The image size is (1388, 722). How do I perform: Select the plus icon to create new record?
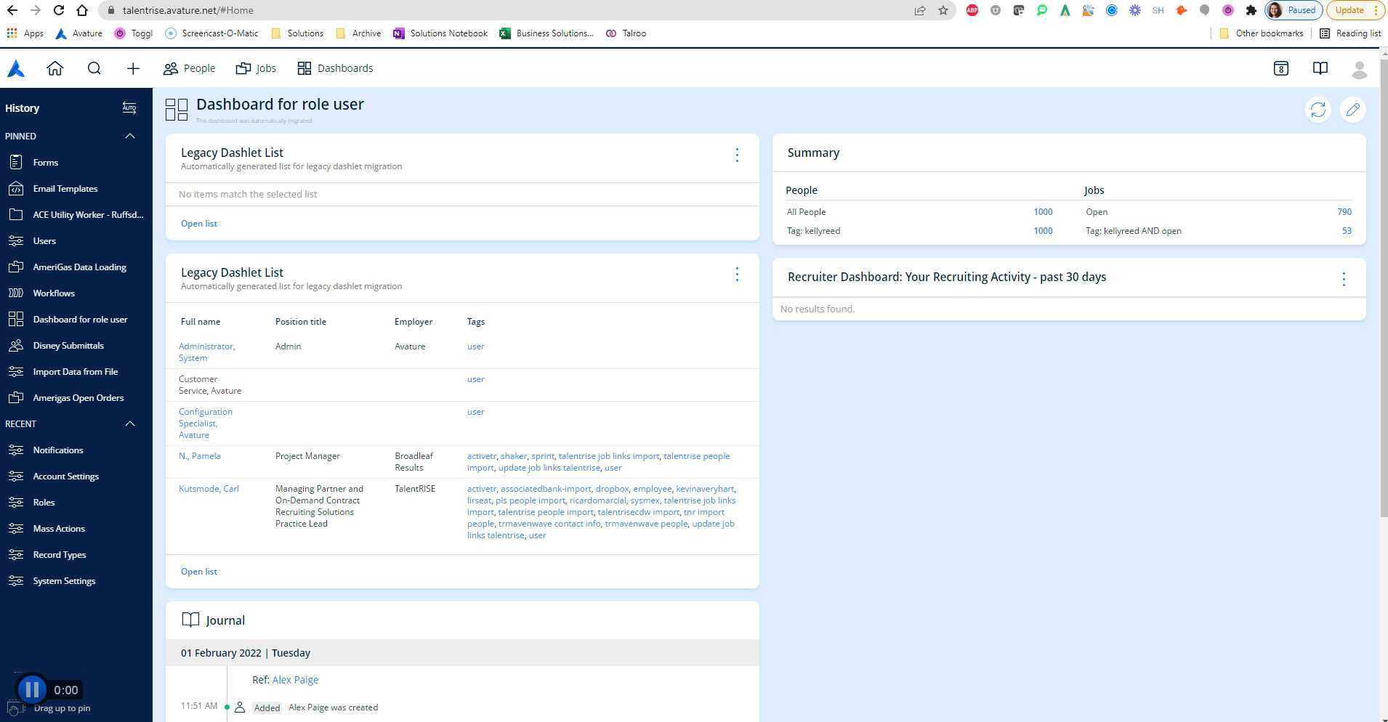[x=132, y=68]
